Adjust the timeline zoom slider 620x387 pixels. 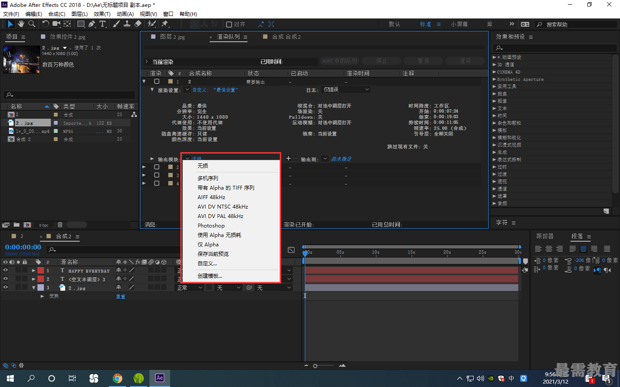click(x=324, y=366)
